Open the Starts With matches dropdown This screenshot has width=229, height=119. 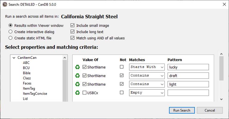coord(147,67)
